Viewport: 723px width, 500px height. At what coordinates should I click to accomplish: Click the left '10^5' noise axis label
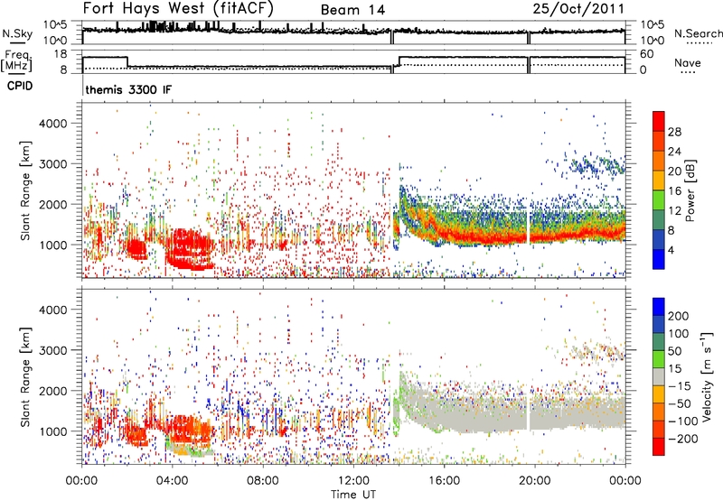pyautogui.click(x=56, y=24)
